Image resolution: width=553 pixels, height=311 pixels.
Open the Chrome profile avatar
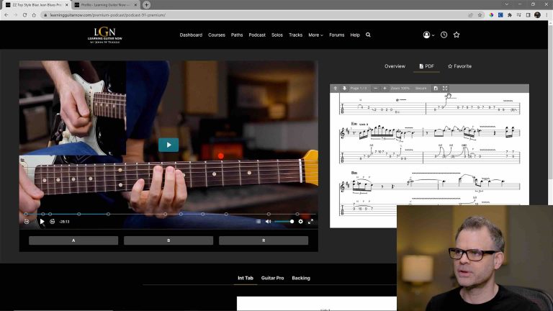537,15
